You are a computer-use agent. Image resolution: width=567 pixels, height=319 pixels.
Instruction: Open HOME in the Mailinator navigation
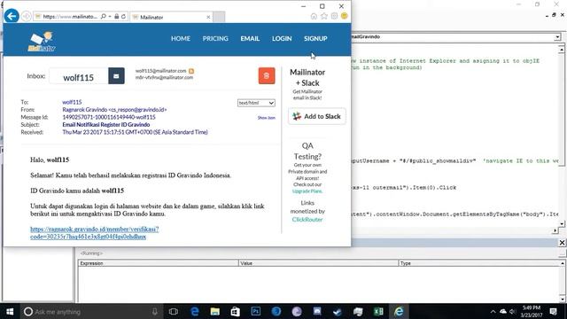(181, 39)
